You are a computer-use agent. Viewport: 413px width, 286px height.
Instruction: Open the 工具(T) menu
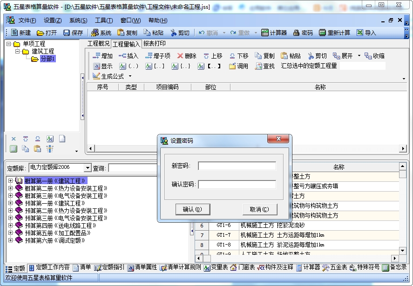click(x=104, y=20)
